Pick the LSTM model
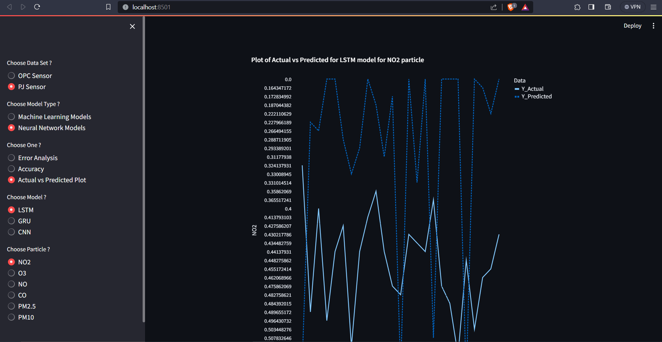 tap(21, 210)
